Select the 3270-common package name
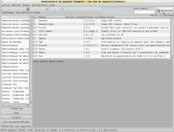 [x=46, y=31]
